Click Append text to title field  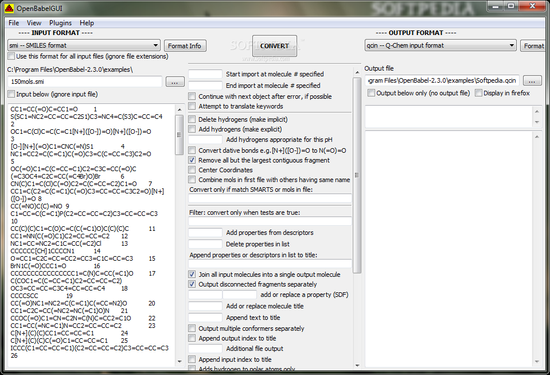205,318
